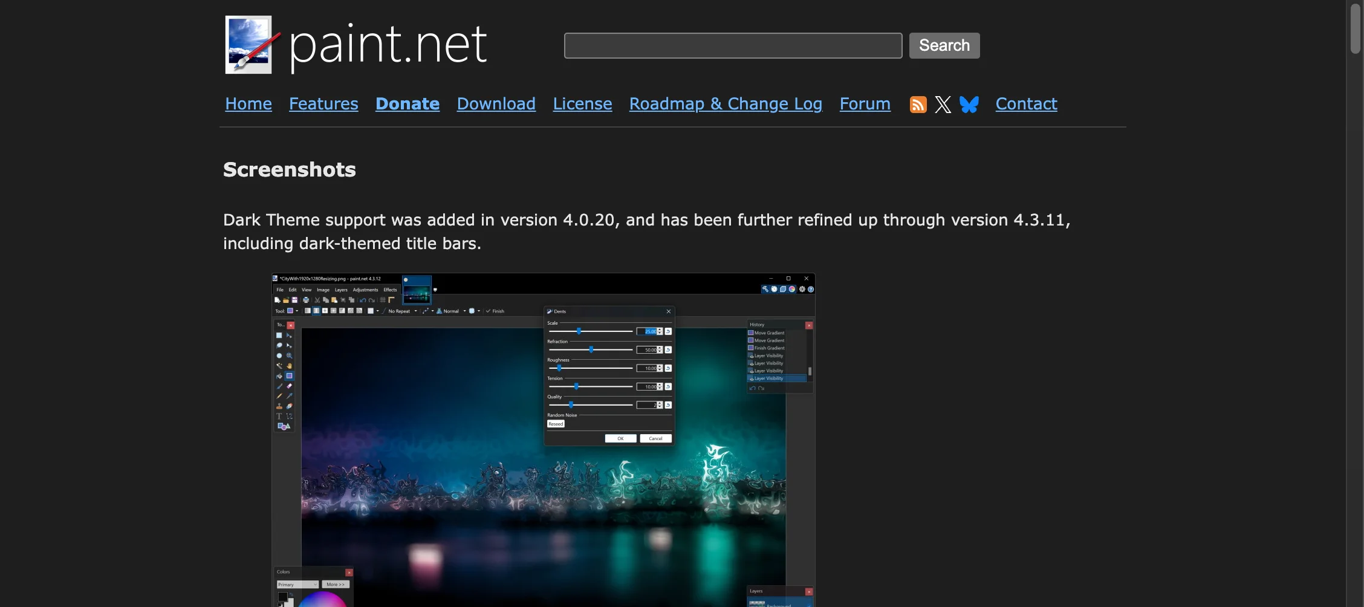Image resolution: width=1364 pixels, height=607 pixels.
Task: Select the Pencil tool in the Tools window
Action: coord(279,396)
